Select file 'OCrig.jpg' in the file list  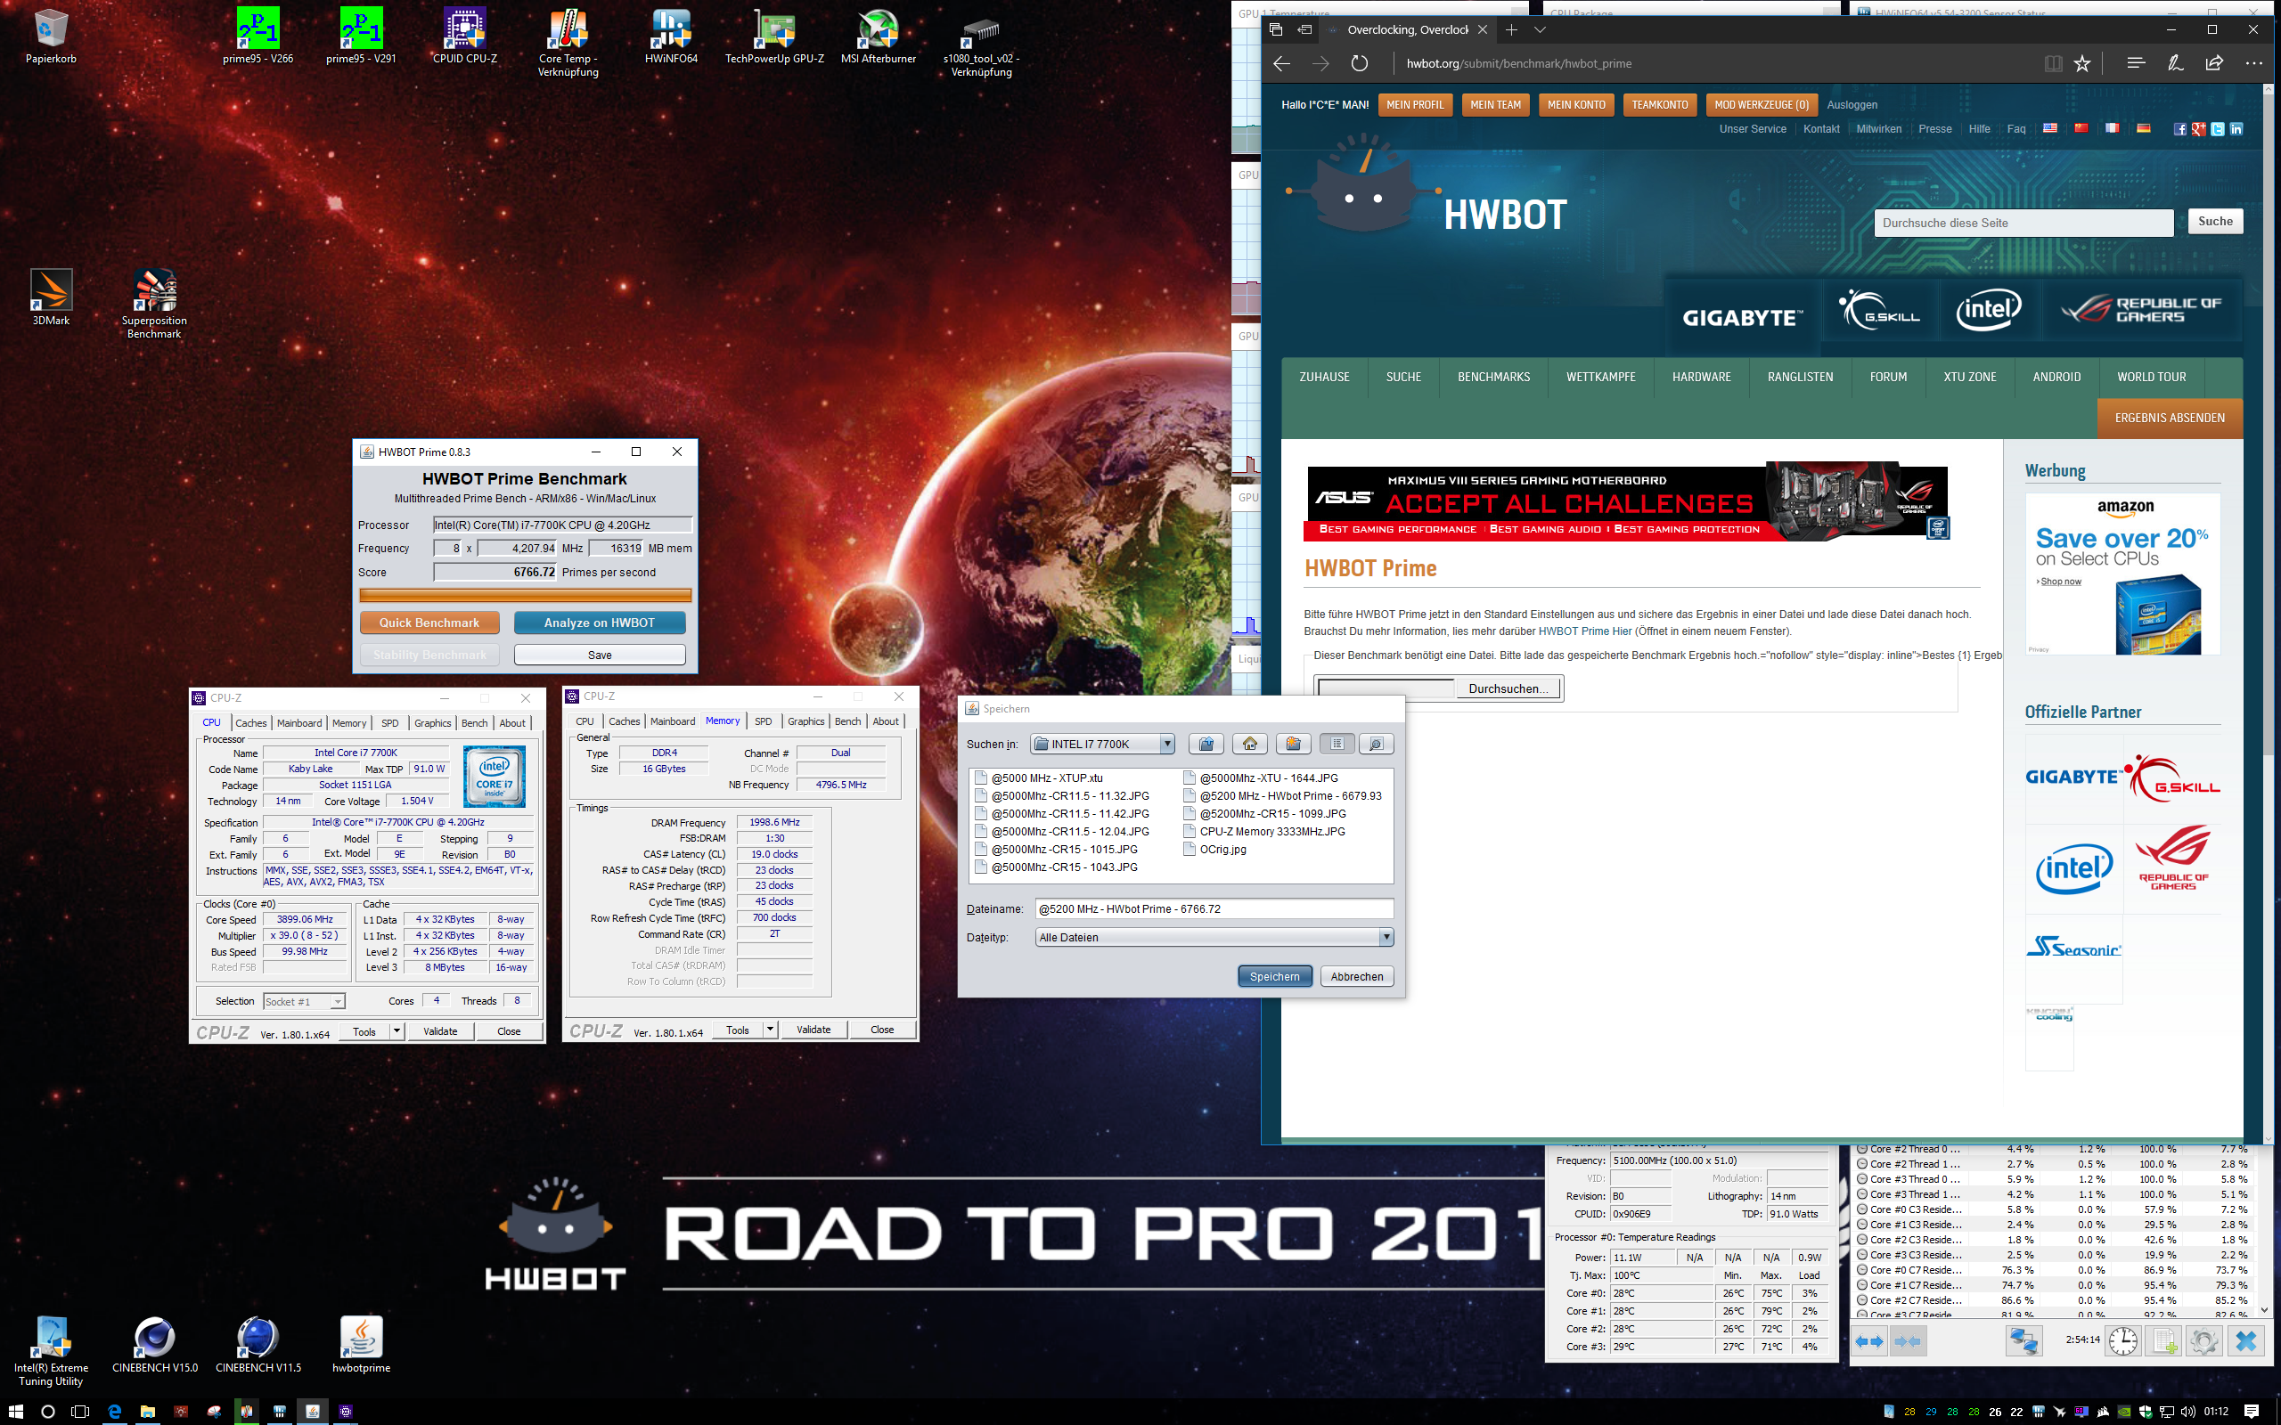pos(1215,849)
